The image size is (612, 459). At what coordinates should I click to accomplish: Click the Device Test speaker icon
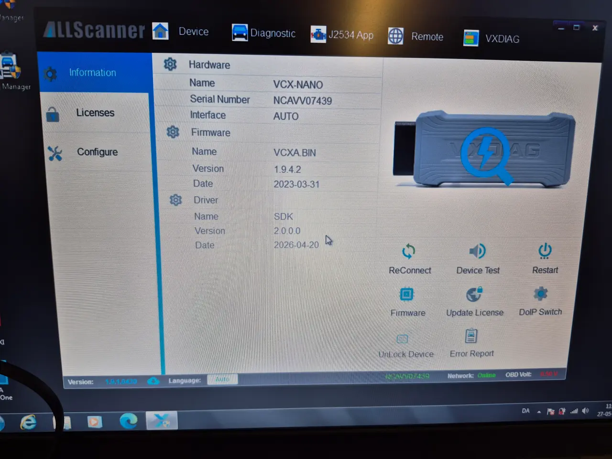click(477, 251)
